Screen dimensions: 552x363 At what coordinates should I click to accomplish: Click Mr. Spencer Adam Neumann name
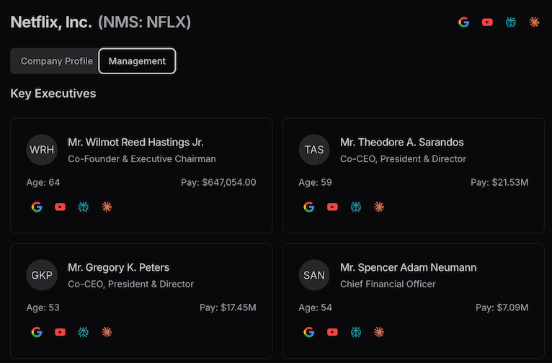(408, 267)
